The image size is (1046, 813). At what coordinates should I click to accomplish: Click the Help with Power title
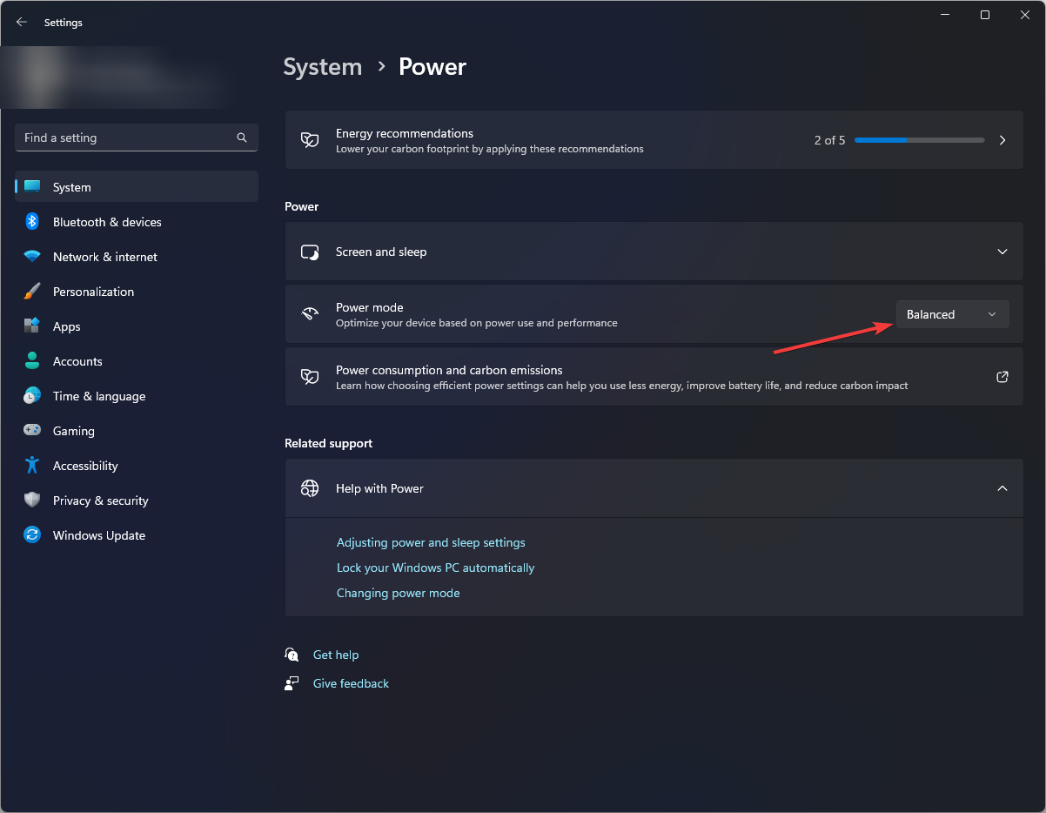[379, 488]
